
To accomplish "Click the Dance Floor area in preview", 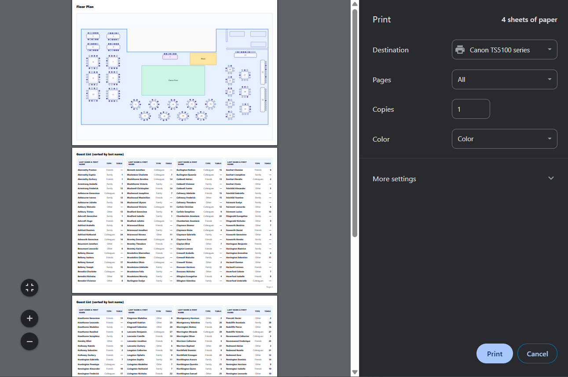I will [x=173, y=81].
